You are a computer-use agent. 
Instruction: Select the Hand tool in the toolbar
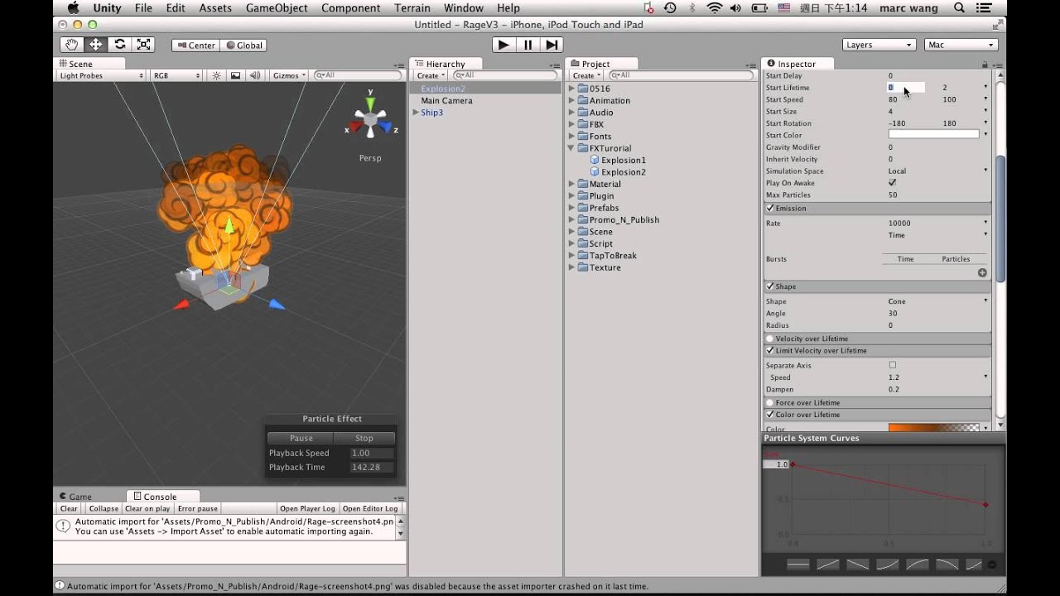point(72,45)
